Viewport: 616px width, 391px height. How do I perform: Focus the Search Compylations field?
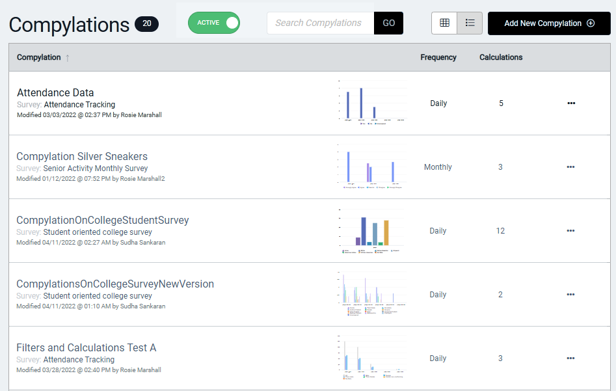coord(320,23)
